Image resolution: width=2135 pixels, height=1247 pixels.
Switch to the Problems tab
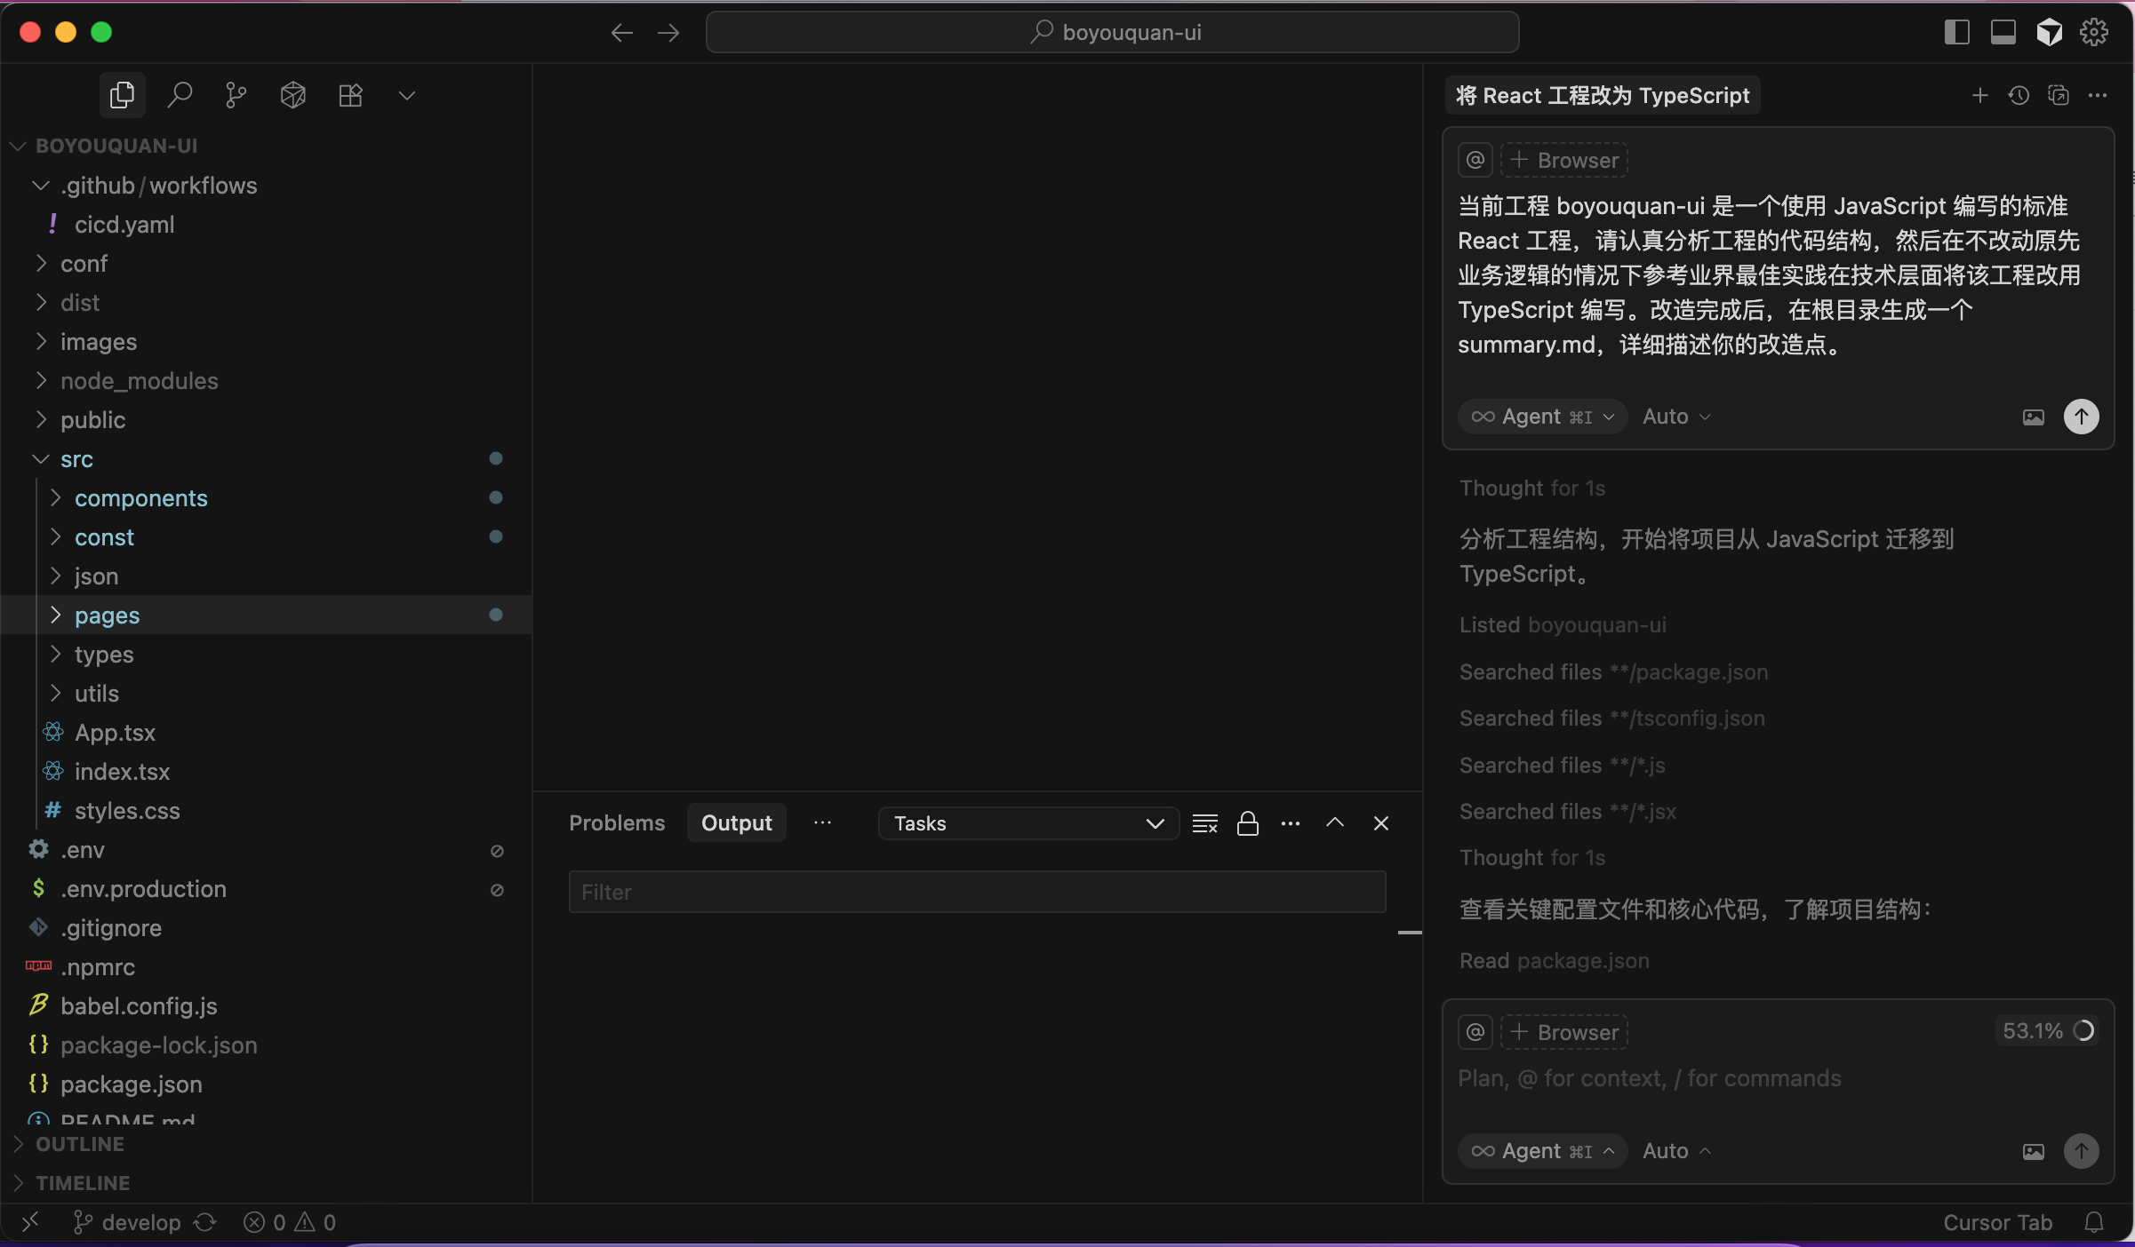pyautogui.click(x=617, y=822)
